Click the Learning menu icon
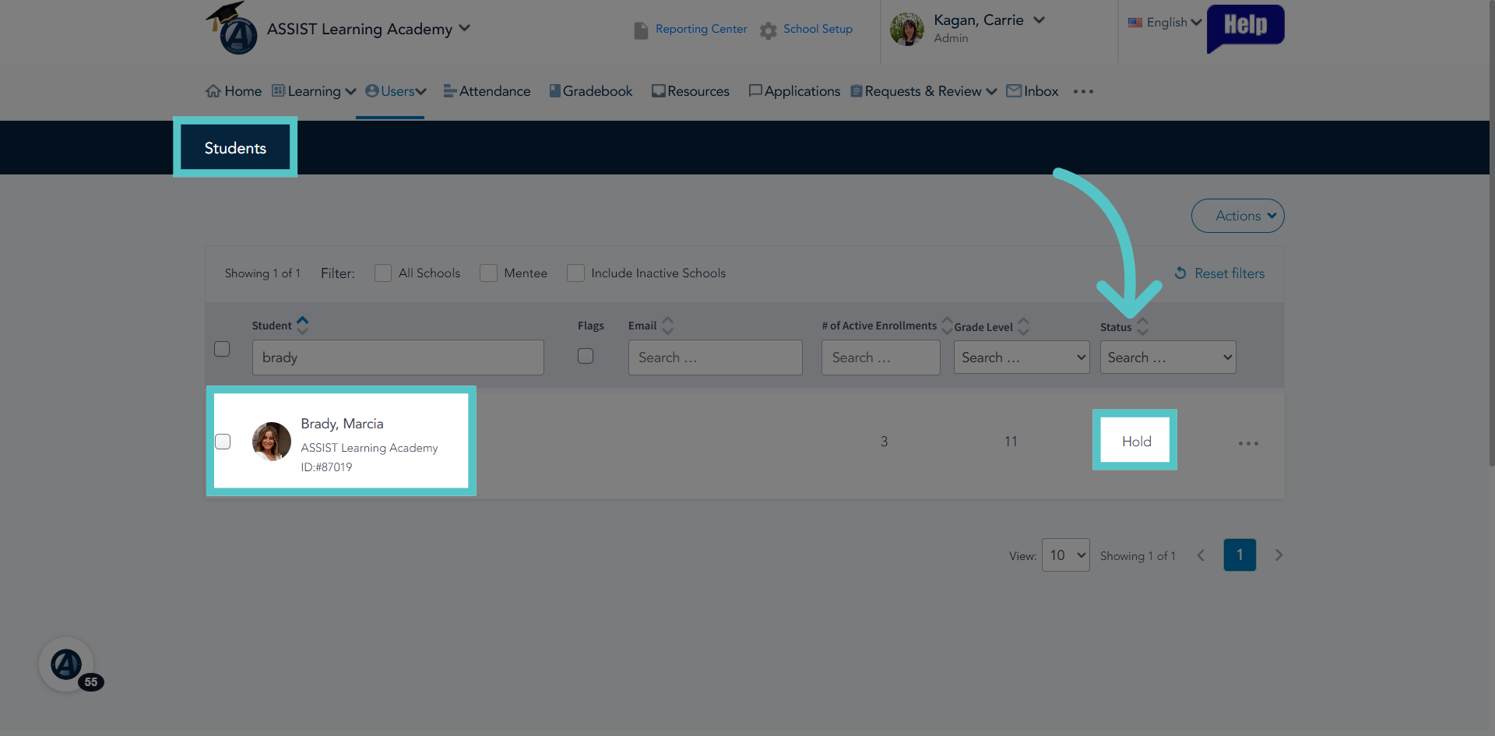This screenshot has width=1495, height=736. [x=278, y=91]
